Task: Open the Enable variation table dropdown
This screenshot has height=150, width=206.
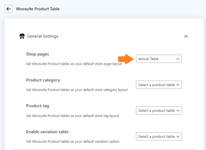Action: (159, 136)
